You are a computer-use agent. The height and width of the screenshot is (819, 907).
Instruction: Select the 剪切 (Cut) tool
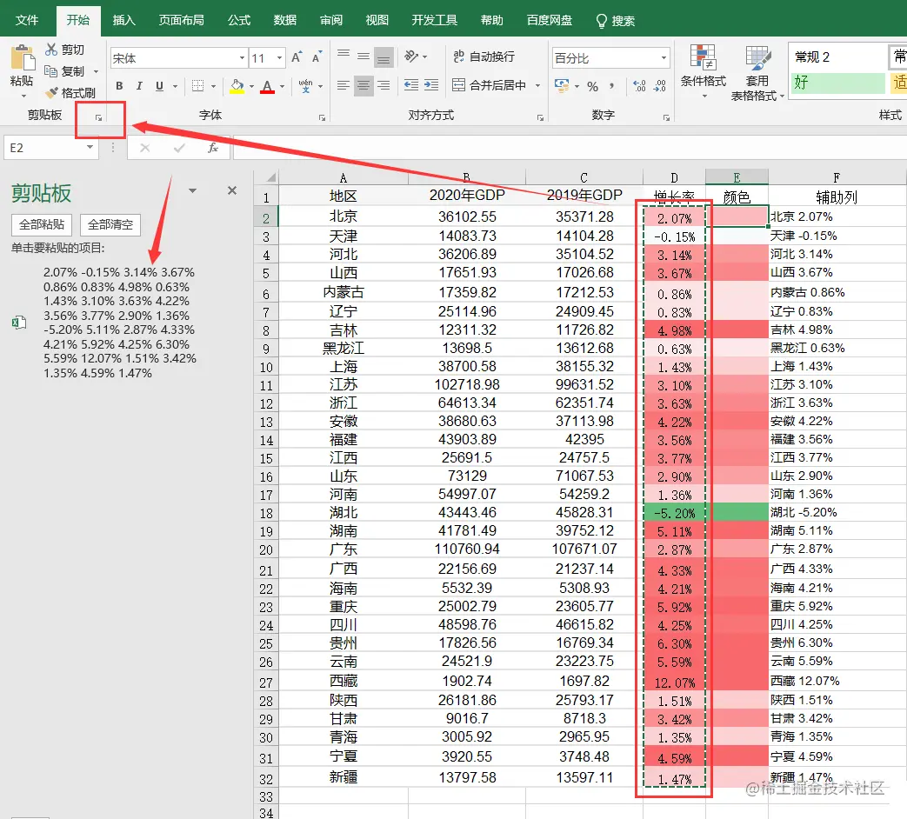63,50
